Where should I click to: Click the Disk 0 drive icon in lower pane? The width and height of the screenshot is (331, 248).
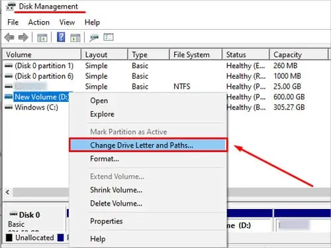tap(13, 214)
